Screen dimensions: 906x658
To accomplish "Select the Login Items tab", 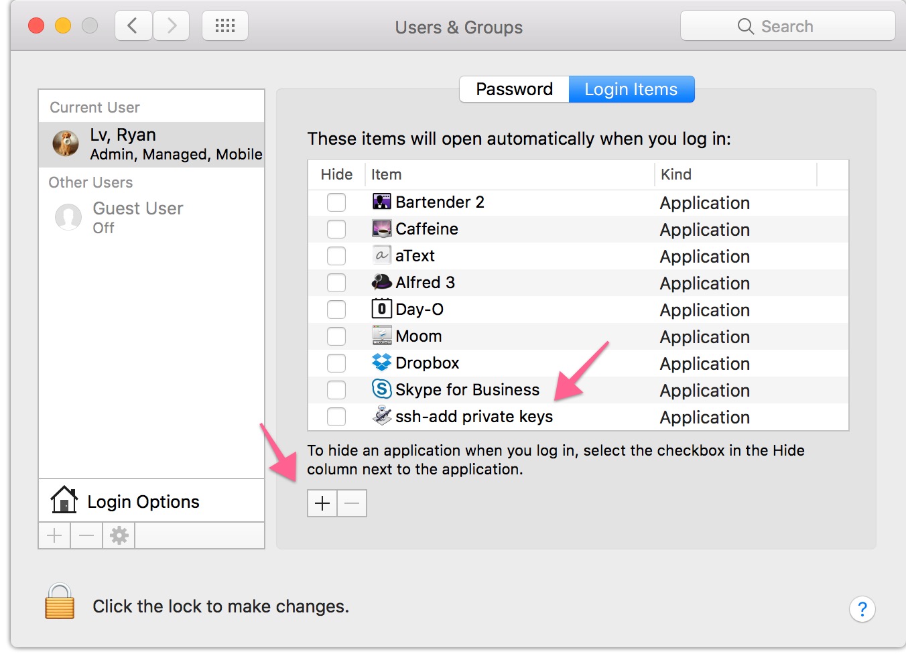I will (x=631, y=89).
